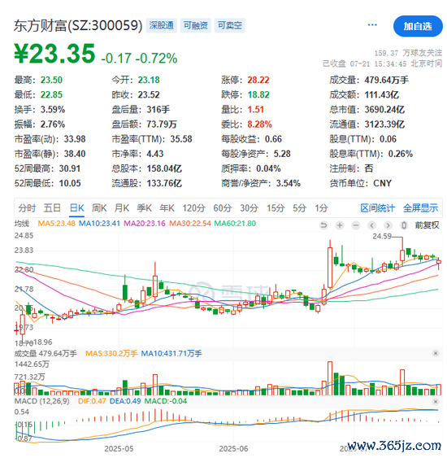Image resolution: width=447 pixels, height=458 pixels.
Task: Open 区间统计 range statistics
Action: tap(378, 208)
